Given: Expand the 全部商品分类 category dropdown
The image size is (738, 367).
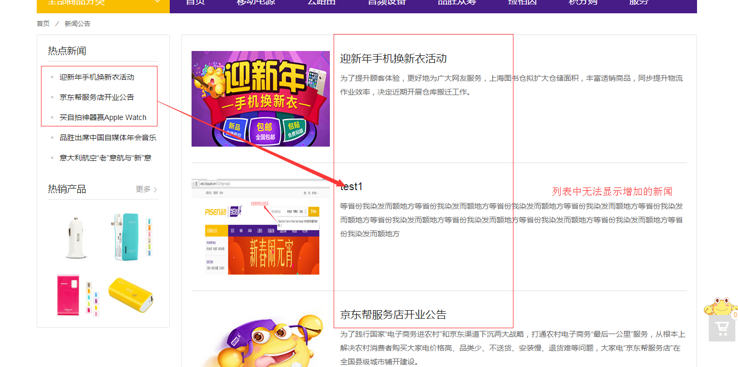Looking at the screenshot, I should coord(103,3).
